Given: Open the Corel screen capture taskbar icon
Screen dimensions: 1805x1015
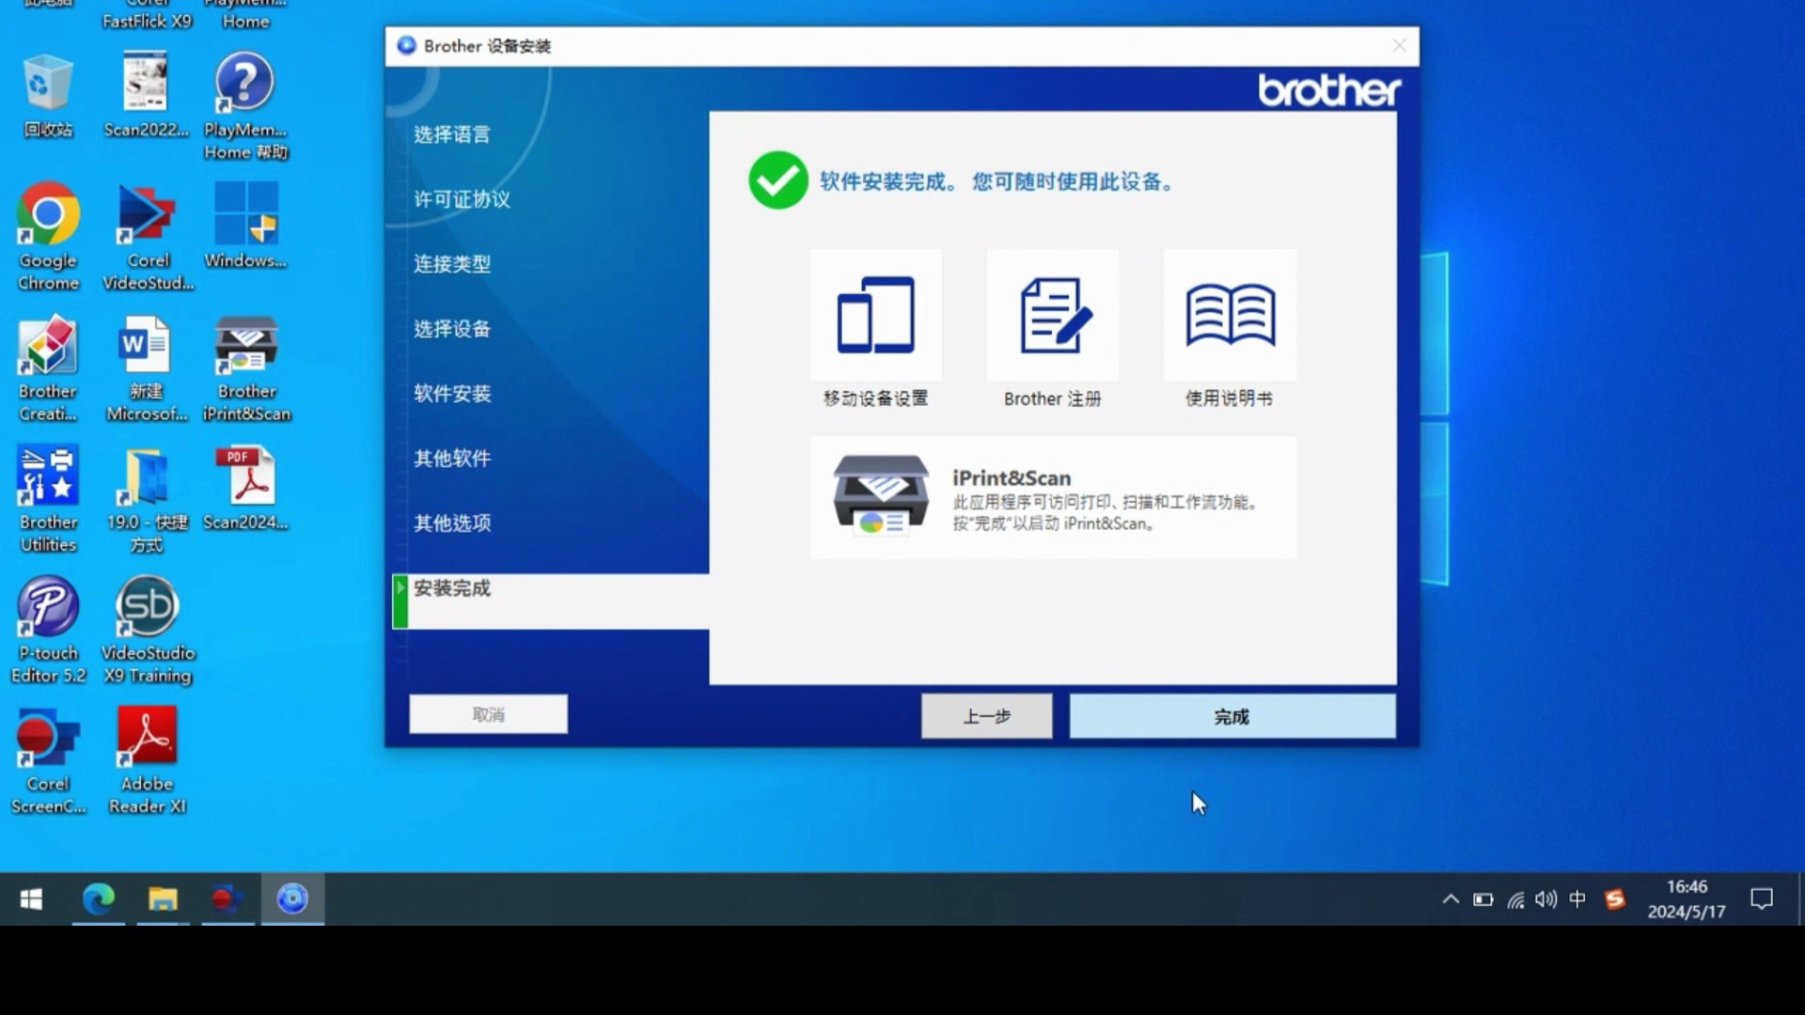Looking at the screenshot, I should (x=228, y=899).
